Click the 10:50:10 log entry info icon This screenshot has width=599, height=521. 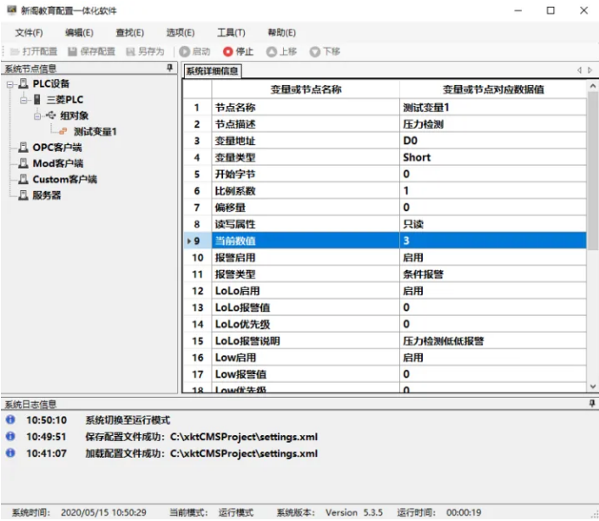10,419
